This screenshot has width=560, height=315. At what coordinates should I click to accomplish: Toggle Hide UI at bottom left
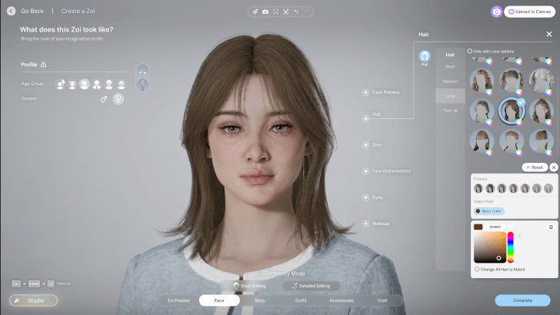tap(50, 283)
